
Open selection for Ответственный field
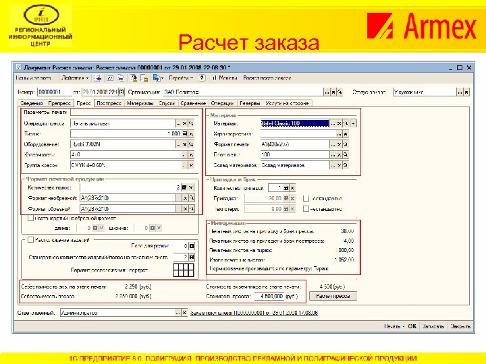pyautogui.click(x=178, y=313)
